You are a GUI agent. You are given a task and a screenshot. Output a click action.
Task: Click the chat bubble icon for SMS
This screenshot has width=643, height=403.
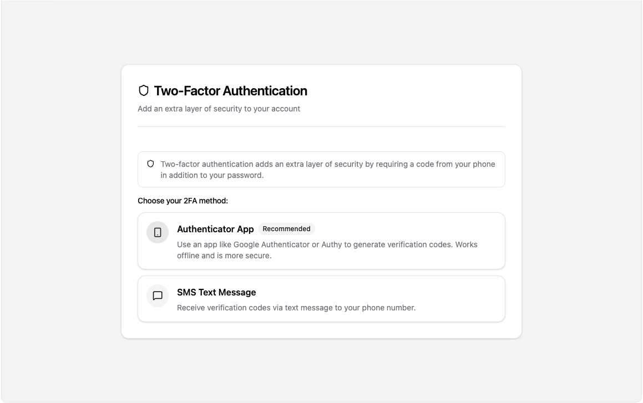[158, 296]
